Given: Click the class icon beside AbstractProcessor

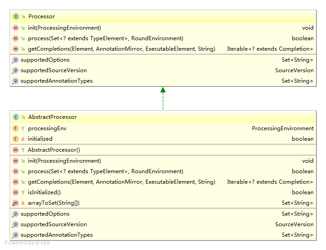Looking at the screenshot, I should pyautogui.click(x=16, y=117).
